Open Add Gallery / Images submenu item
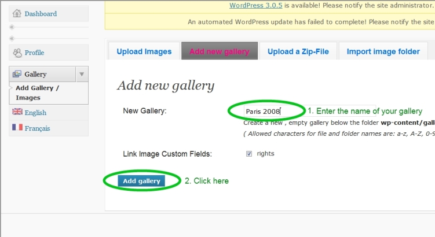 pos(37,92)
